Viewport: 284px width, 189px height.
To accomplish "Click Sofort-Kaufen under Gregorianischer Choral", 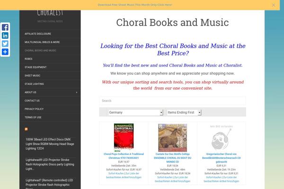I will [x=214, y=177].
